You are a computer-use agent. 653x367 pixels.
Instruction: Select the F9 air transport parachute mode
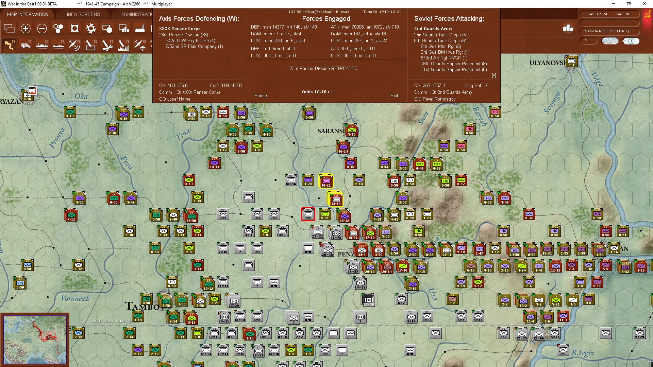point(139,45)
